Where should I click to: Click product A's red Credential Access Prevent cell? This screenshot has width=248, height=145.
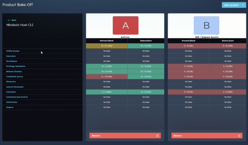(107, 77)
